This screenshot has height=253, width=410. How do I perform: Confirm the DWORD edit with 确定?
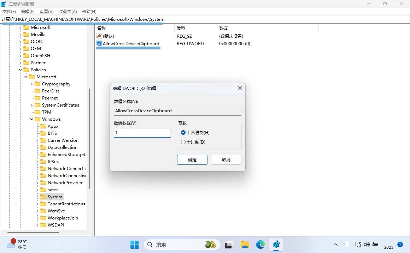click(x=192, y=160)
